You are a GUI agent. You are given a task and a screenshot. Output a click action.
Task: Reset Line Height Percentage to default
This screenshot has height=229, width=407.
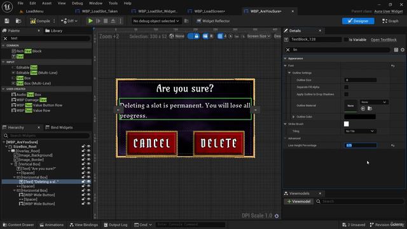click(x=393, y=146)
